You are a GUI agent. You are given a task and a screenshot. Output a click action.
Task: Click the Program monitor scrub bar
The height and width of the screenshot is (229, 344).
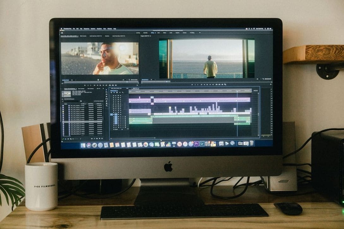click(206, 82)
